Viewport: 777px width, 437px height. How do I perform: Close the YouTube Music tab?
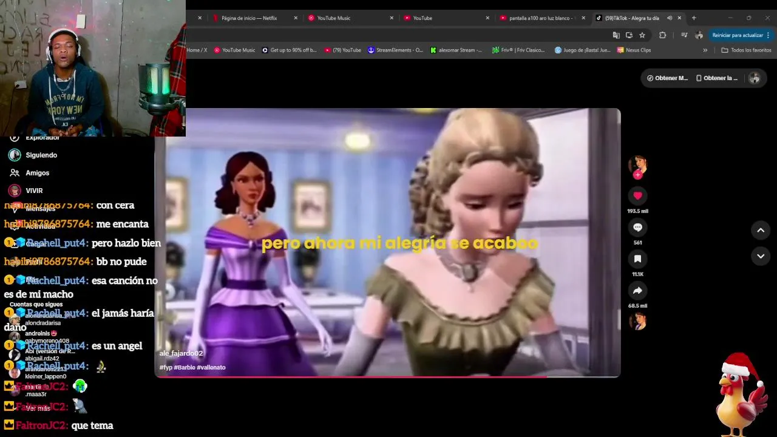point(392,18)
